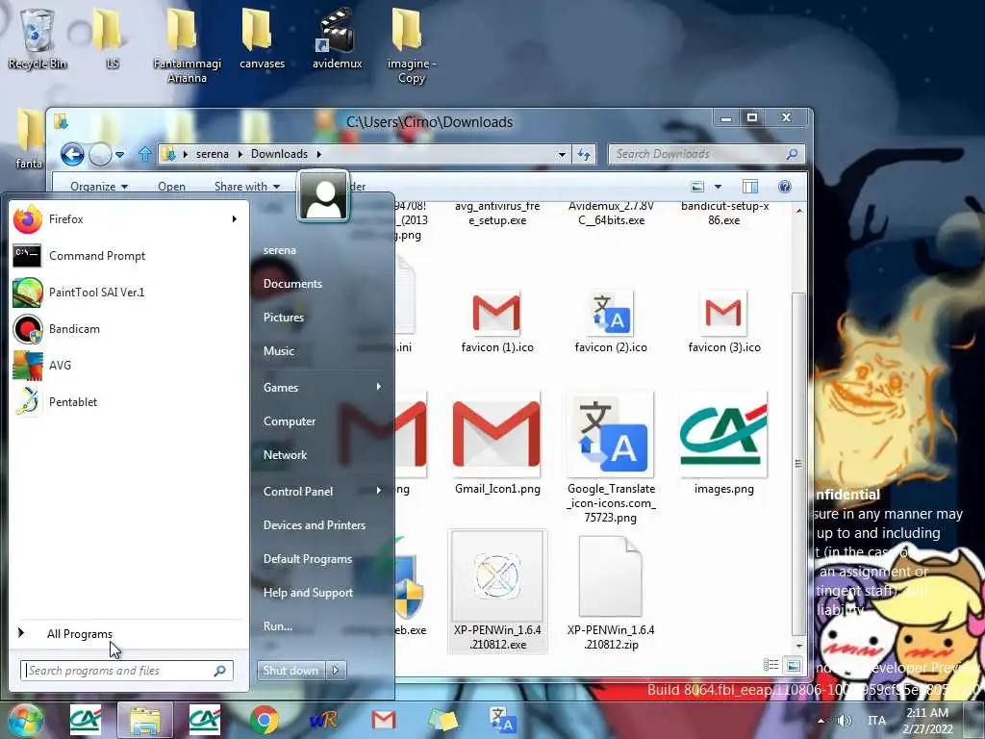Open Explorer help button
The width and height of the screenshot is (985, 739).
point(784,187)
